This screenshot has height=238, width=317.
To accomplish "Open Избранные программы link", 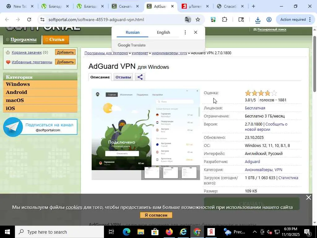I will pos(32,62).
